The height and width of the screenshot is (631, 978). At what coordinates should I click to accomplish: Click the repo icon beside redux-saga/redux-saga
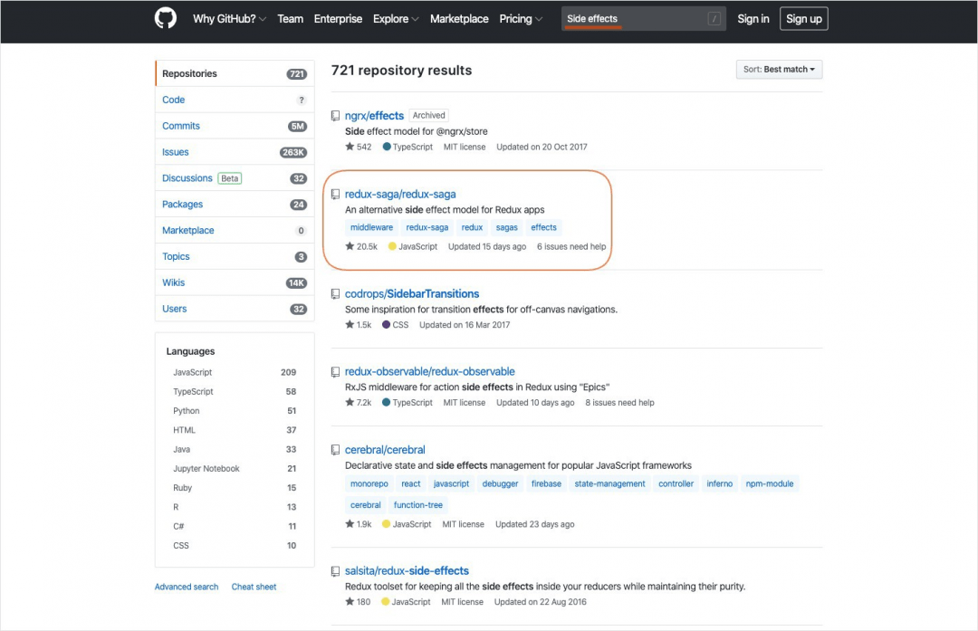pos(335,195)
